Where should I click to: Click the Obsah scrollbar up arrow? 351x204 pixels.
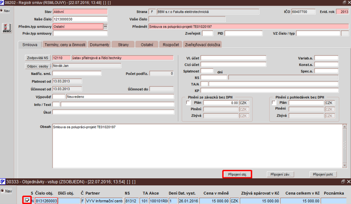345,127
